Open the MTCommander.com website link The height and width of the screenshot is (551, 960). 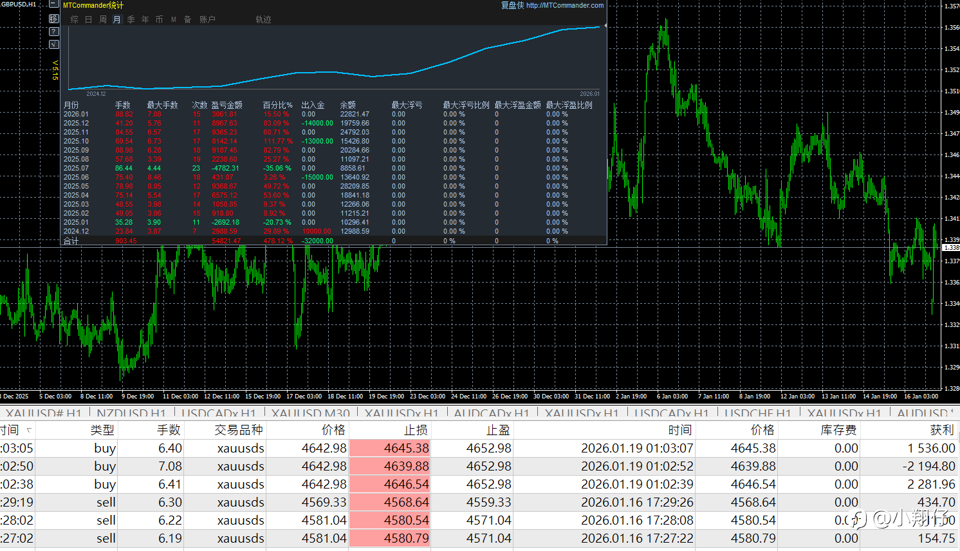pyautogui.click(x=564, y=5)
